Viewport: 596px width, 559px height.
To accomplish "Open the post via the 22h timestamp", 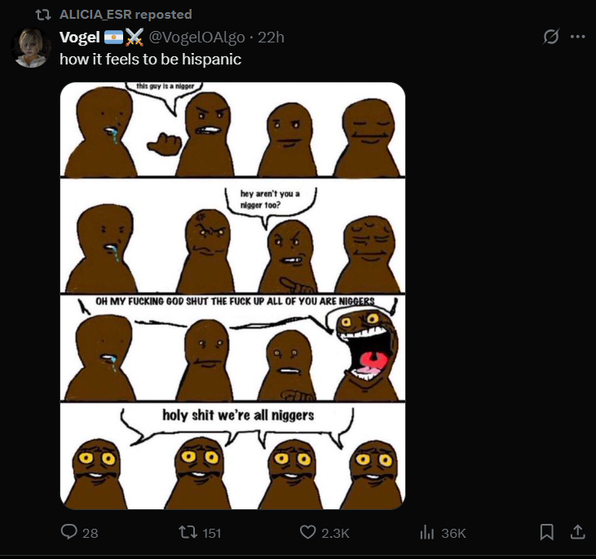I will coord(271,37).
